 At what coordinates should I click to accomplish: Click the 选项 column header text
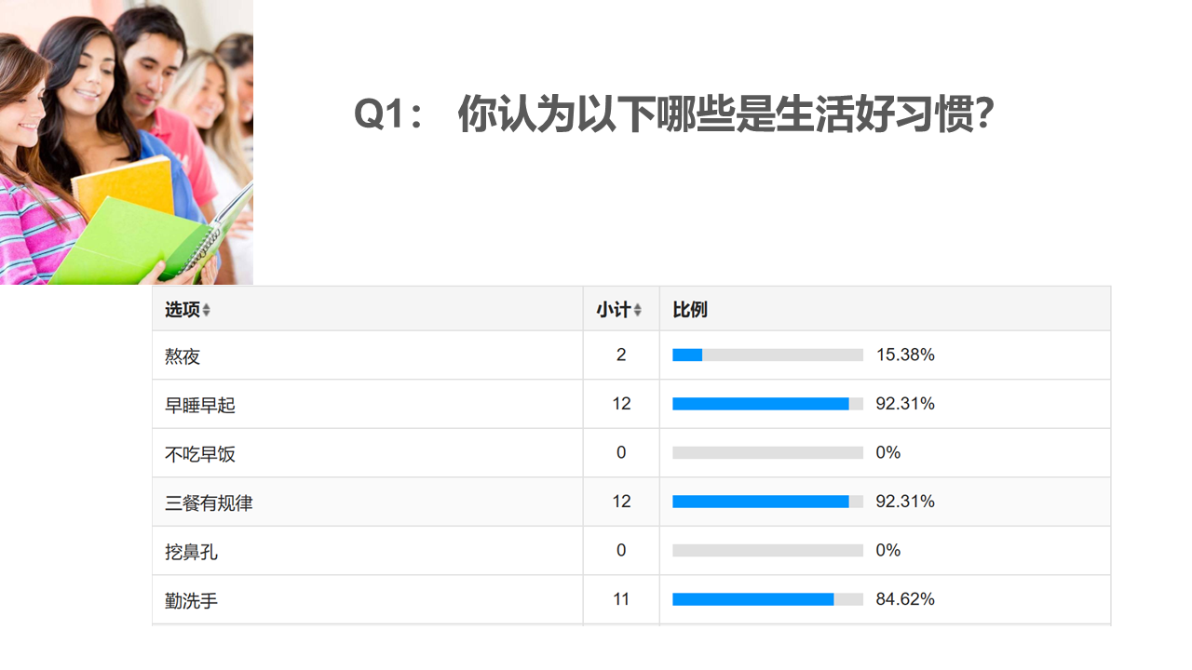click(x=183, y=310)
